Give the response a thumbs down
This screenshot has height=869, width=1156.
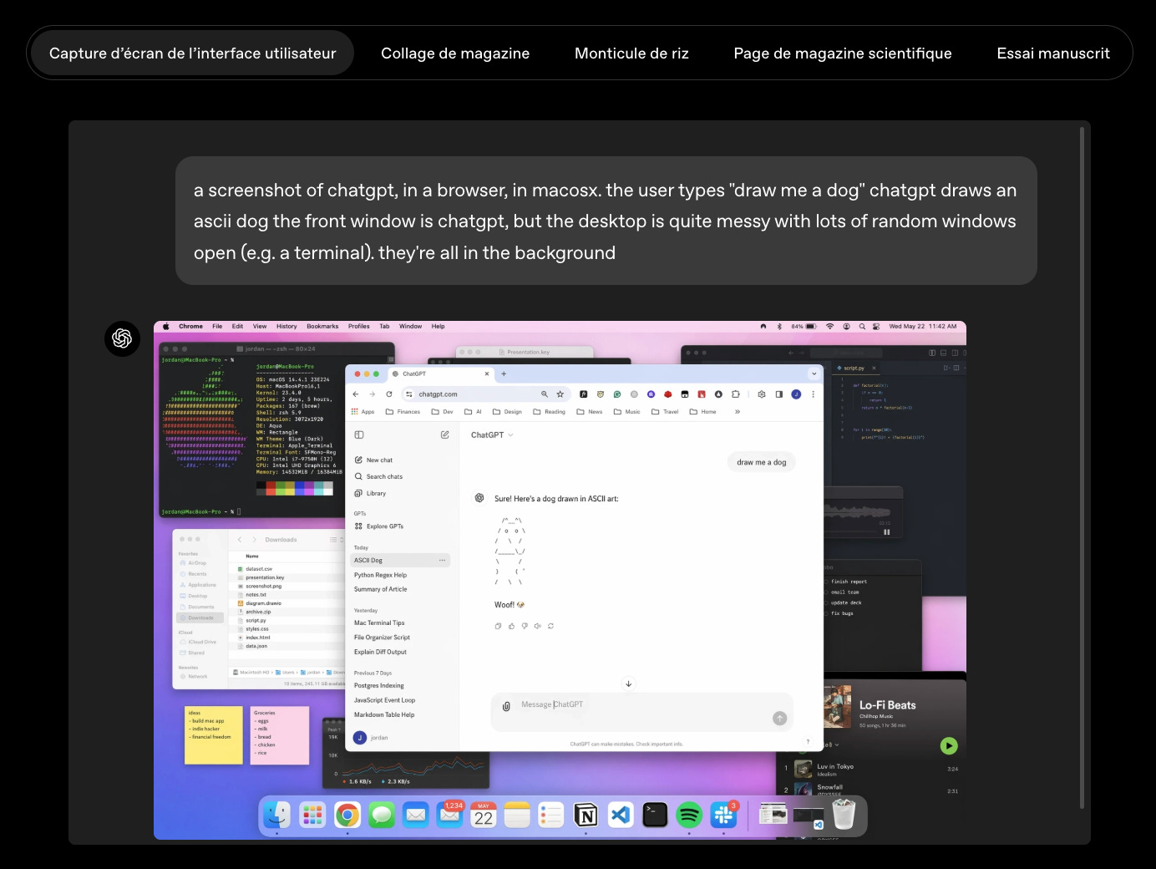(x=525, y=626)
